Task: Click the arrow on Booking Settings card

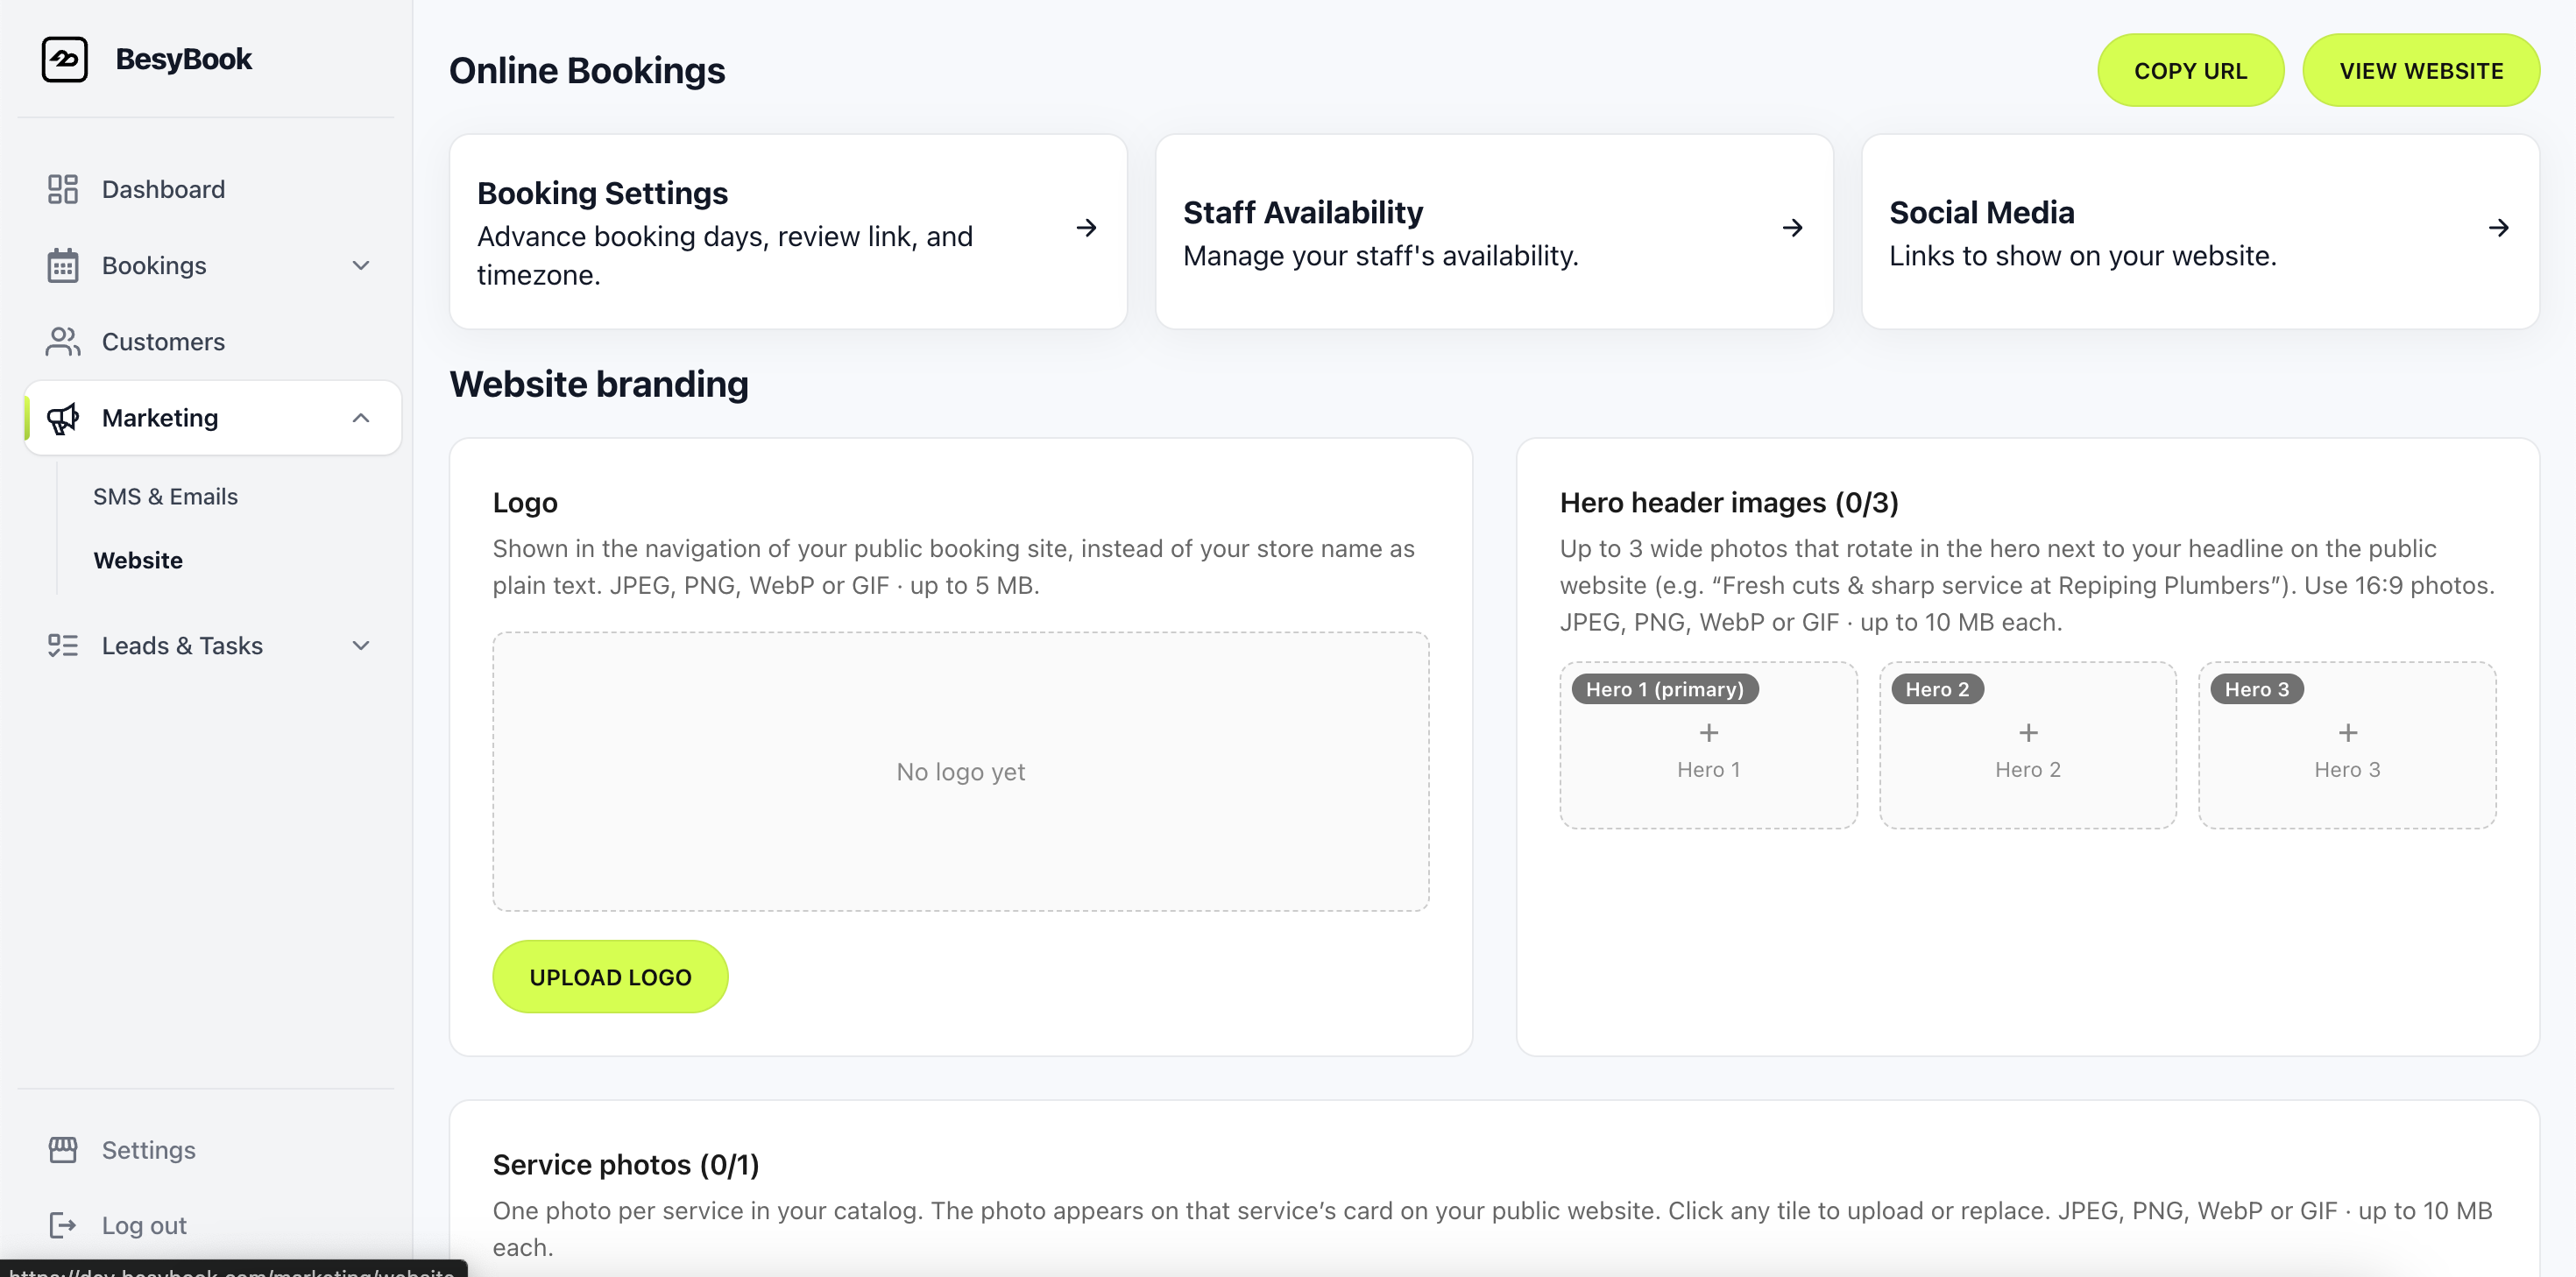Action: (x=1086, y=228)
